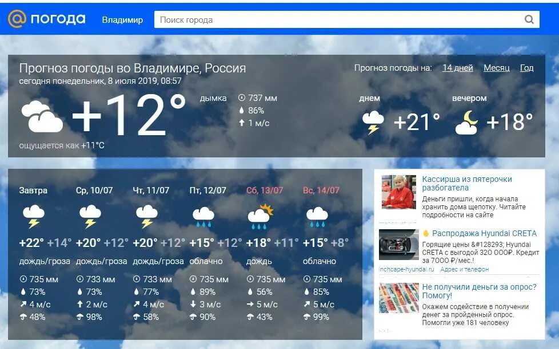Click the дождь condition under Сб, 13/07
This screenshot has width=559, height=349.
[x=259, y=261]
